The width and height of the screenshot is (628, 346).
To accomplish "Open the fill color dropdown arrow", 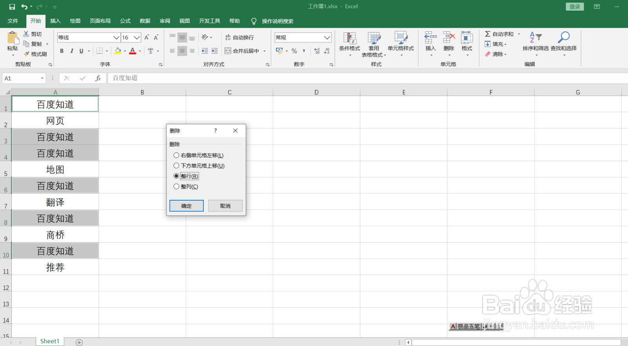I will coord(125,51).
